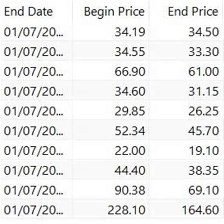
Task: Click the Begin Price cell 22.00
Action: [x=130, y=151]
